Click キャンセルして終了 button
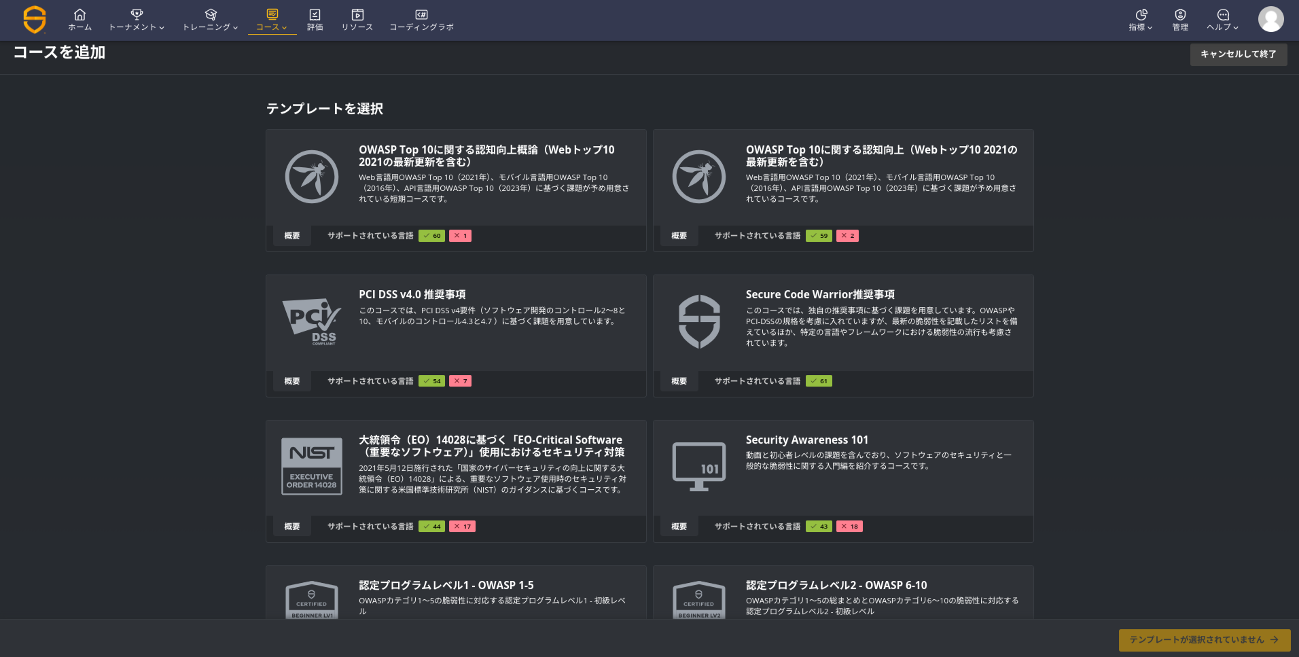The width and height of the screenshot is (1299, 657). pos(1238,54)
